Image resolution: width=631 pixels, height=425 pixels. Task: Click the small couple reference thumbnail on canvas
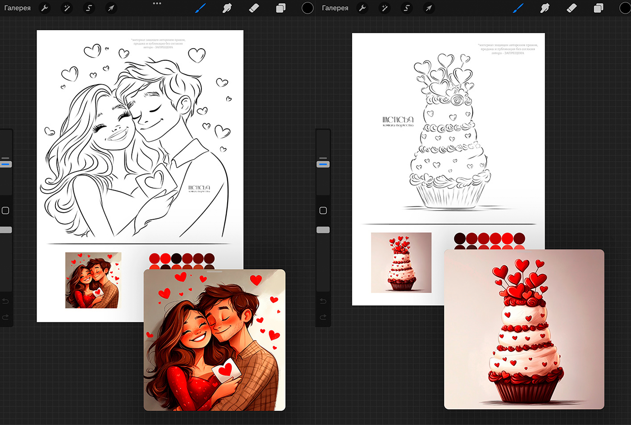[93, 280]
